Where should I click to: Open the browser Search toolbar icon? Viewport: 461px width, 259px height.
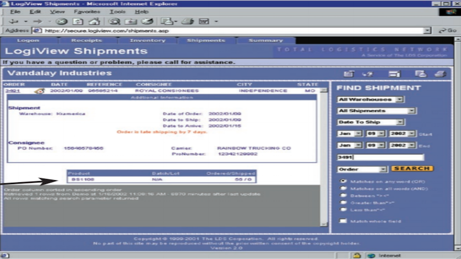click(114, 21)
